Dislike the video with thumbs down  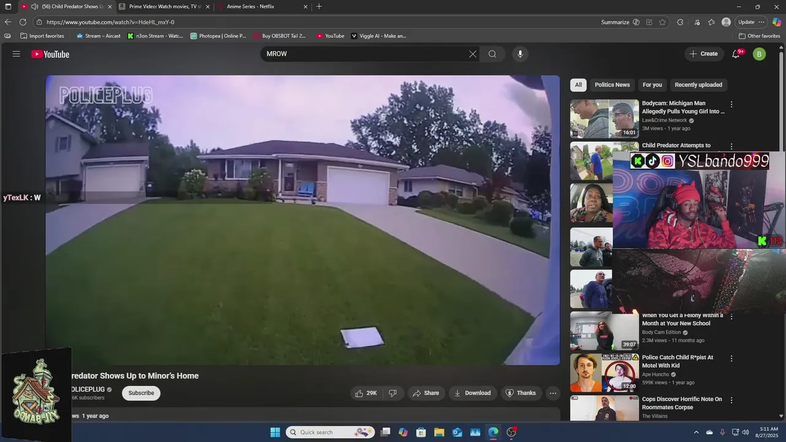[x=393, y=393]
